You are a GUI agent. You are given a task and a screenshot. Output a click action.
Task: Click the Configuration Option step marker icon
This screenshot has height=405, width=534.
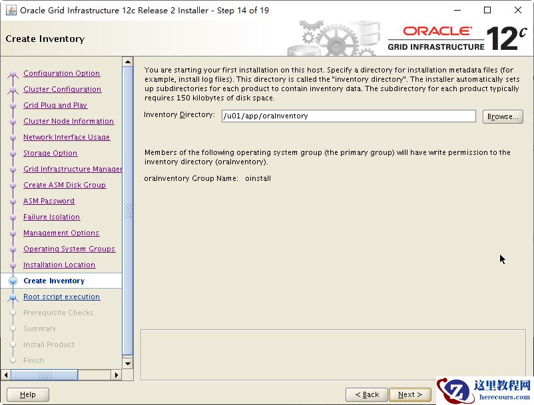pyautogui.click(x=13, y=74)
